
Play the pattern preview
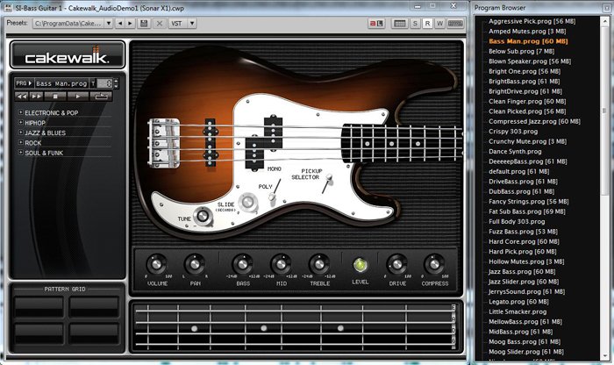pyautogui.click(x=77, y=96)
